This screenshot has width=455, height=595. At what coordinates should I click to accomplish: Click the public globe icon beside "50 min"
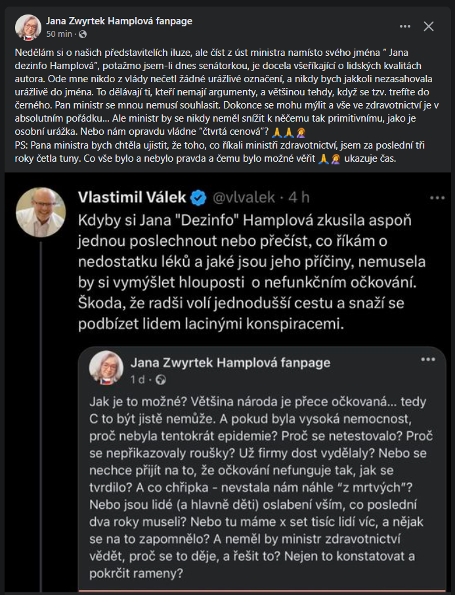pos(82,34)
